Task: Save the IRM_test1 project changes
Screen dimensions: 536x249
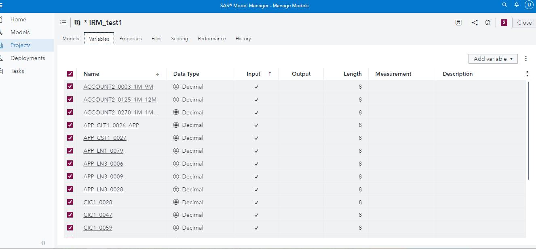Action: click(458, 22)
